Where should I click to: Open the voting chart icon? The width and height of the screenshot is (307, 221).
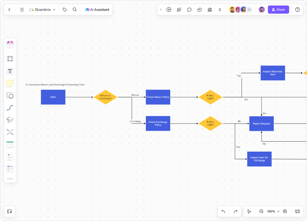[x=210, y=10]
